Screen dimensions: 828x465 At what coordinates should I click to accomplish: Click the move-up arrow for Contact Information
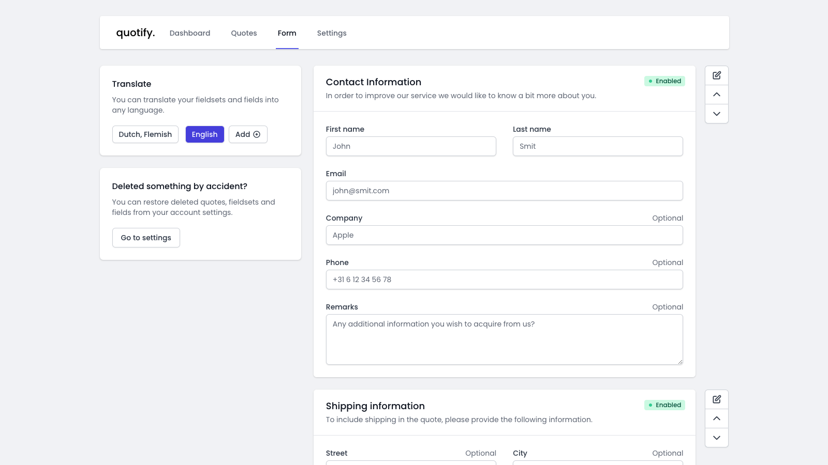[716, 94]
